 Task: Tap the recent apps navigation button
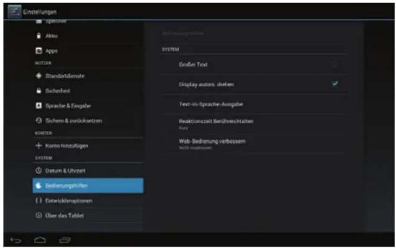pyautogui.click(x=65, y=240)
